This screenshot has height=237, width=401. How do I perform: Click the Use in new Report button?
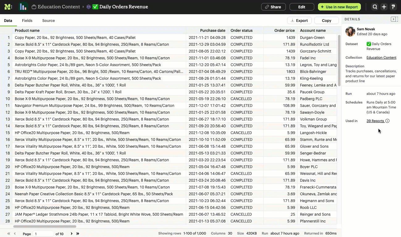(x=339, y=7)
